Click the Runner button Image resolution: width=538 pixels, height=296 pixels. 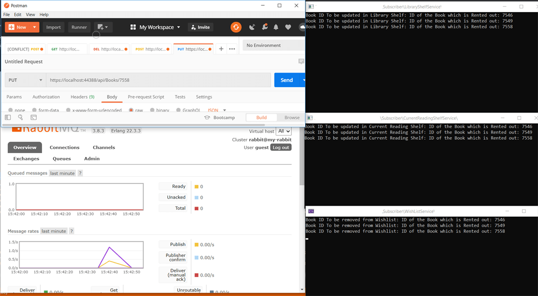click(x=79, y=27)
